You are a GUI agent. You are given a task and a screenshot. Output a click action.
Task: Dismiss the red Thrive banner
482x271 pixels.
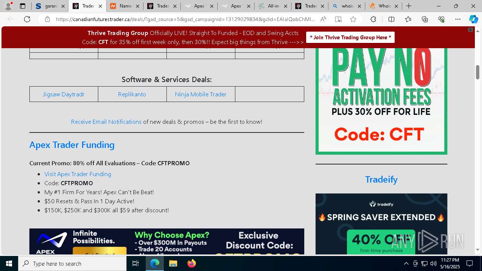click(470, 30)
